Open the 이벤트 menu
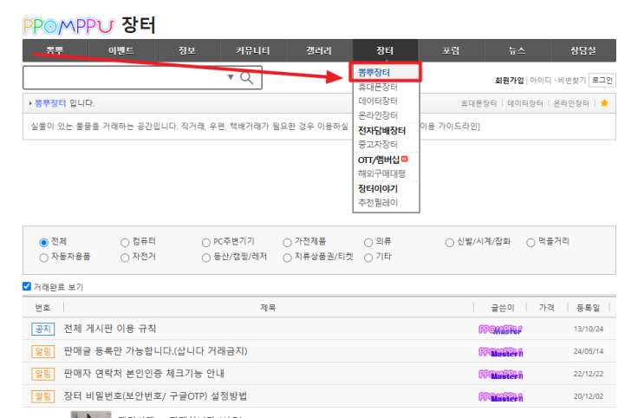The image size is (644, 418). (x=121, y=50)
